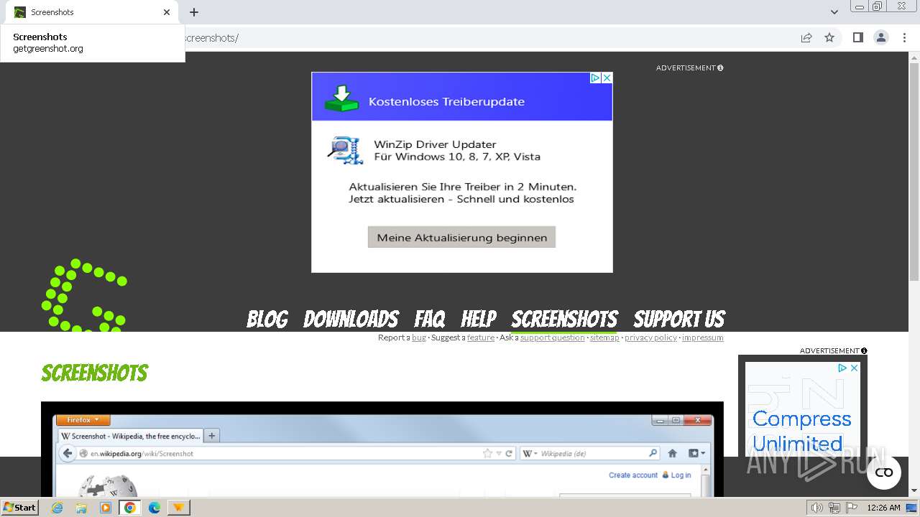Screen dimensions: 920x517
Task: Open File Explorer from taskbar
Action: (81, 508)
